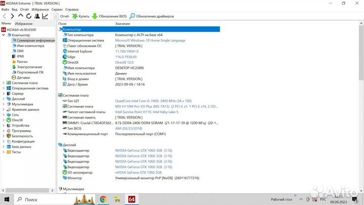Go up one level with Up arrow
The width and height of the screenshot is (364, 205).
click(21, 16)
